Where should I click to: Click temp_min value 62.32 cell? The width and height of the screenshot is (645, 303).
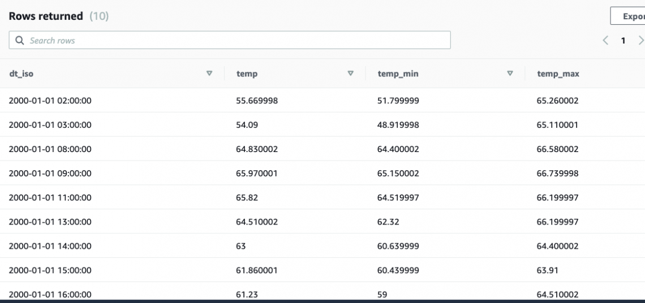[x=388, y=222]
